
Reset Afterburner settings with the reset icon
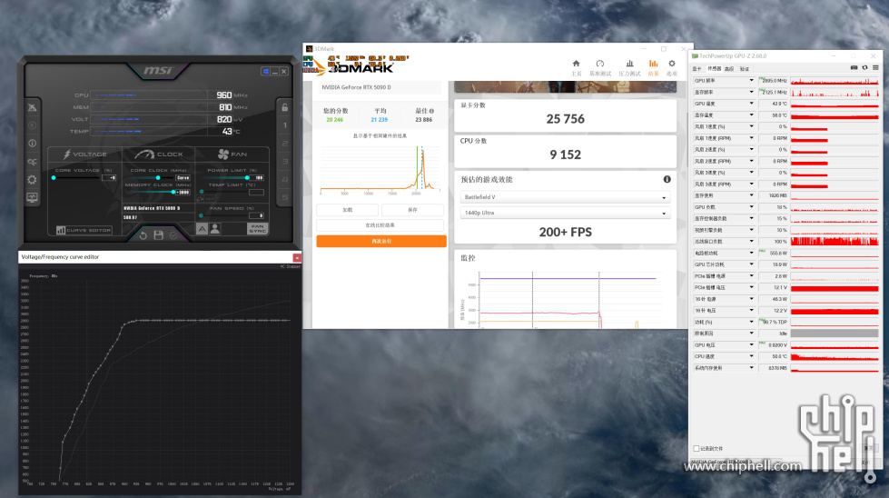(x=143, y=235)
